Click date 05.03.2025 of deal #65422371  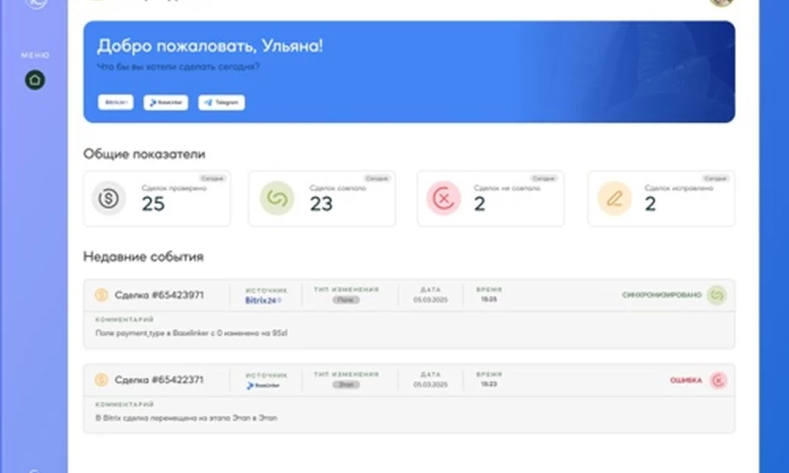click(430, 384)
